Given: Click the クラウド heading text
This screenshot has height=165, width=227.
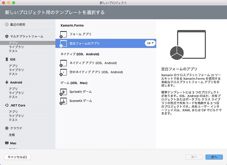Looking at the screenshot, I should coord(16,128).
